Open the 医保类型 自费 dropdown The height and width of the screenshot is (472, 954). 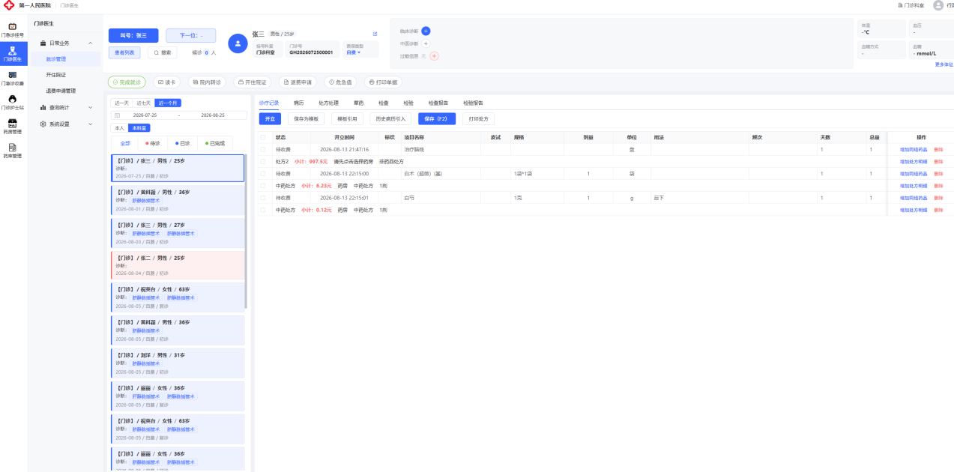(354, 52)
